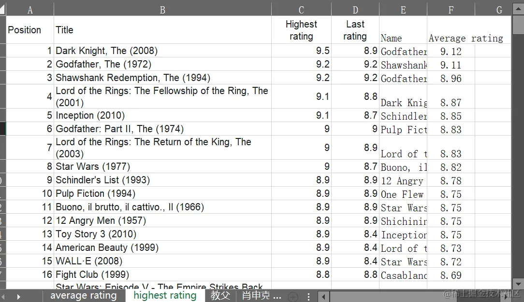Click average rating 8.72 cell
The image size is (524, 302).
click(451, 262)
